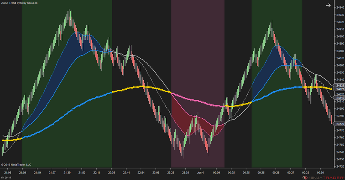Click the 00:30 time axis label
This screenshot has width=345, height=180.
click(x=320, y=172)
